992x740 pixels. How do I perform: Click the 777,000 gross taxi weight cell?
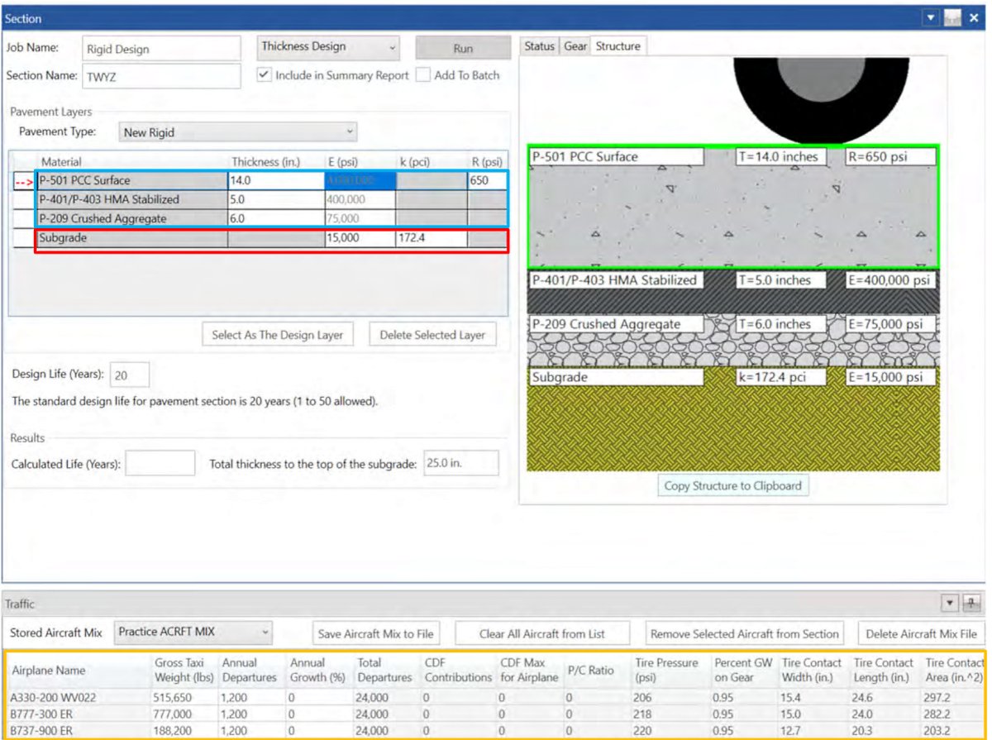click(184, 714)
